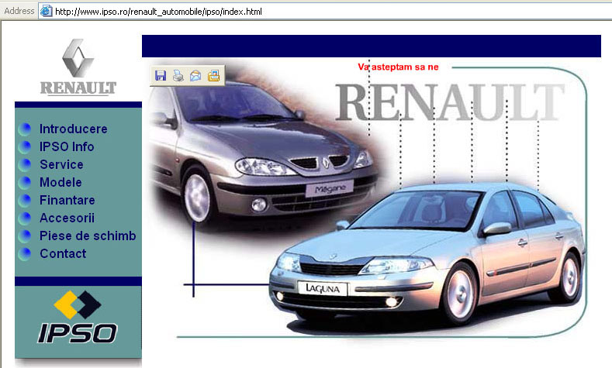Open the Introducere menu link
This screenshot has width=612, height=368.
coord(74,129)
